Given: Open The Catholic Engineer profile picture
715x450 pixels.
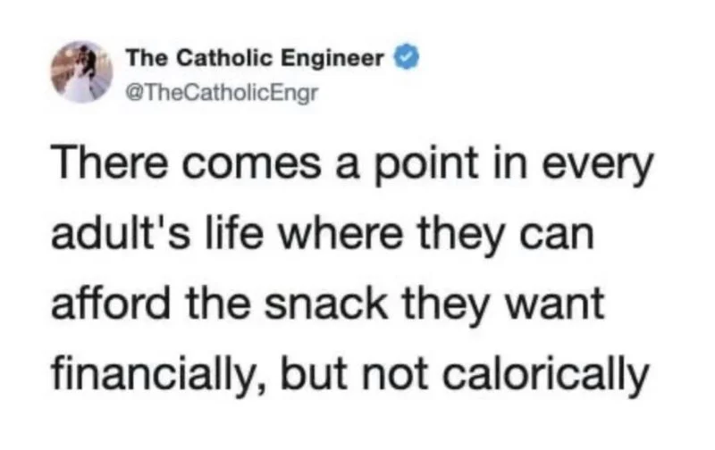Looking at the screenshot, I should (x=81, y=72).
